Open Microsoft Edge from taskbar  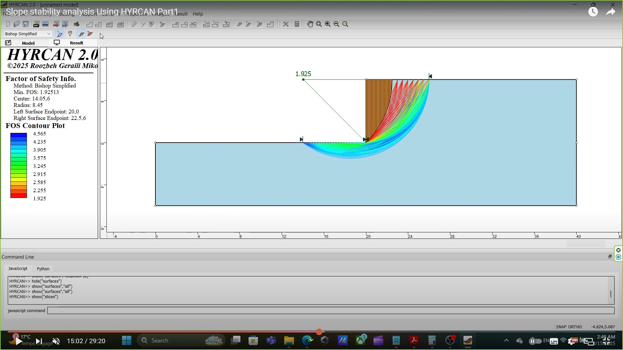pos(307,341)
